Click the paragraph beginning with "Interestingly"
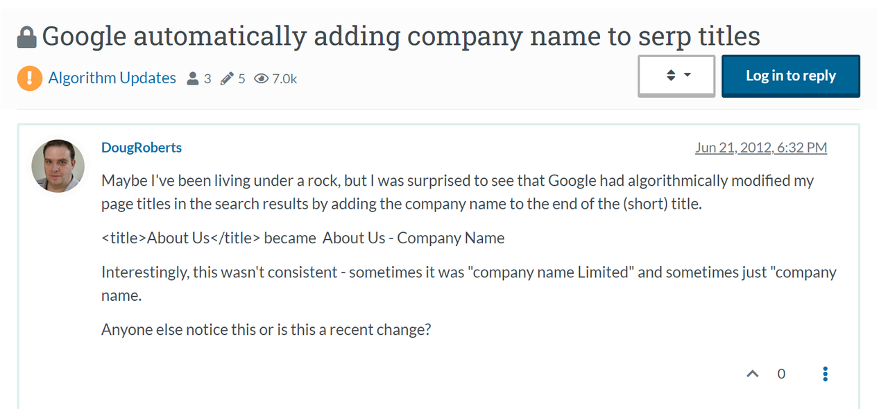The height and width of the screenshot is (409, 888). click(469, 284)
